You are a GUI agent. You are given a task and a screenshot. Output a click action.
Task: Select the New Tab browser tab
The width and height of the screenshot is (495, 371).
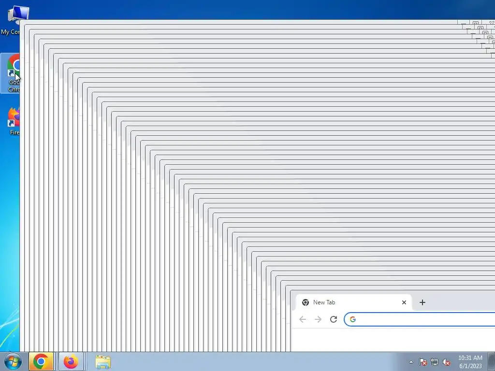click(x=353, y=302)
